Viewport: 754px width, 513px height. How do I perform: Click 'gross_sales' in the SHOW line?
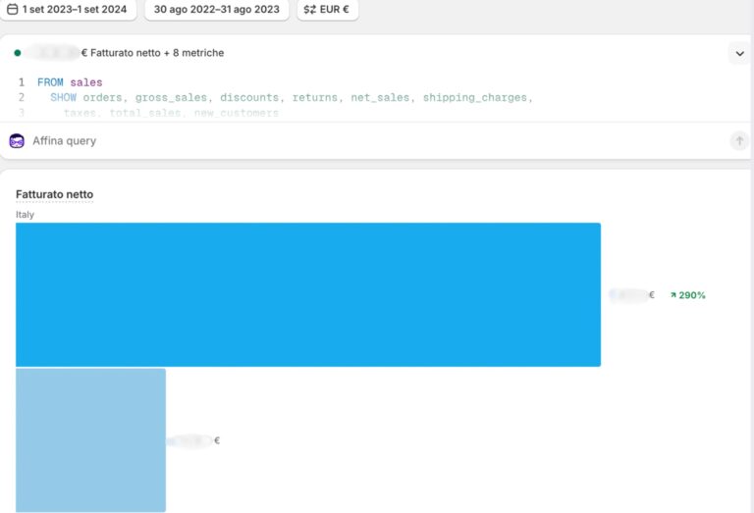171,98
